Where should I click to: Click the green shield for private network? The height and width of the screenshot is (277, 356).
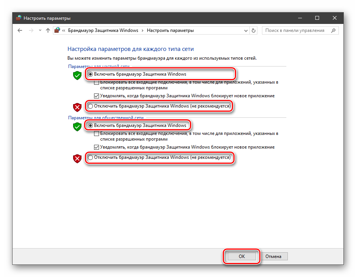pos(77,75)
